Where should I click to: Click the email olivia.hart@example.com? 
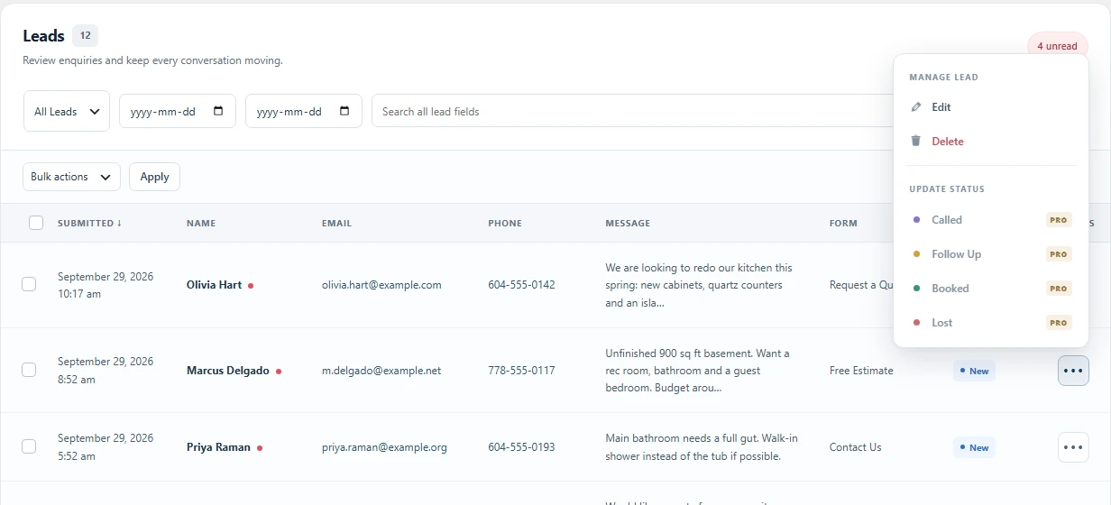coord(381,285)
